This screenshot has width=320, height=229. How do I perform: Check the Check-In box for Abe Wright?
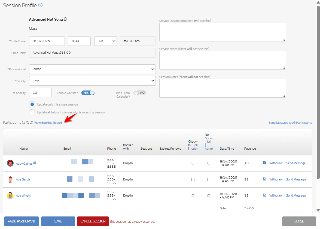pos(193,195)
